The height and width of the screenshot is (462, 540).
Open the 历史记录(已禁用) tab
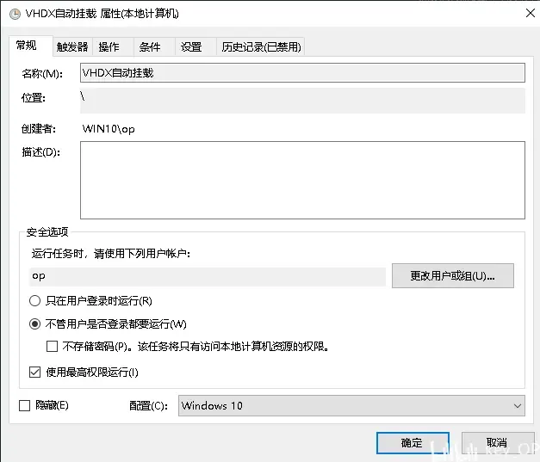[x=261, y=46]
